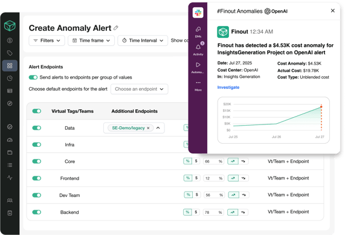
Task: Open the pie chart icon in sidebar
Action: pyautogui.click(x=10, y=78)
